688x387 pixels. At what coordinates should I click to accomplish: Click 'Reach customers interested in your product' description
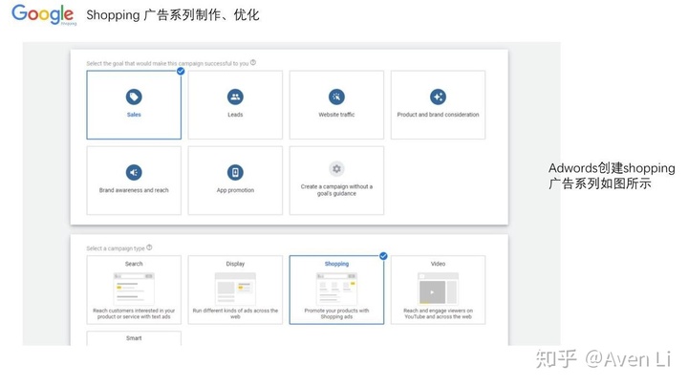point(134,313)
